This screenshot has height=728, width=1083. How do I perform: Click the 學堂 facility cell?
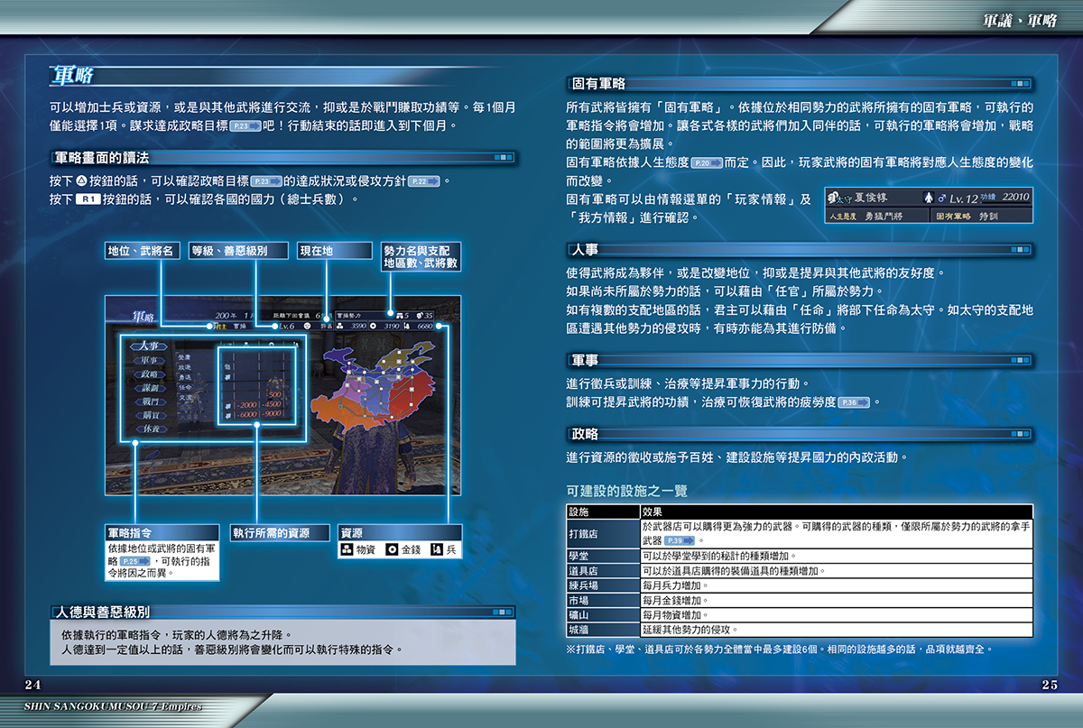pyautogui.click(x=603, y=556)
